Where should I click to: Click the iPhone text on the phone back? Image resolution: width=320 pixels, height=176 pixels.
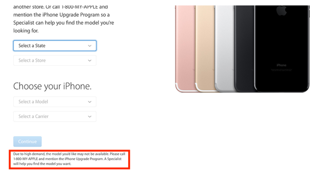281,65
